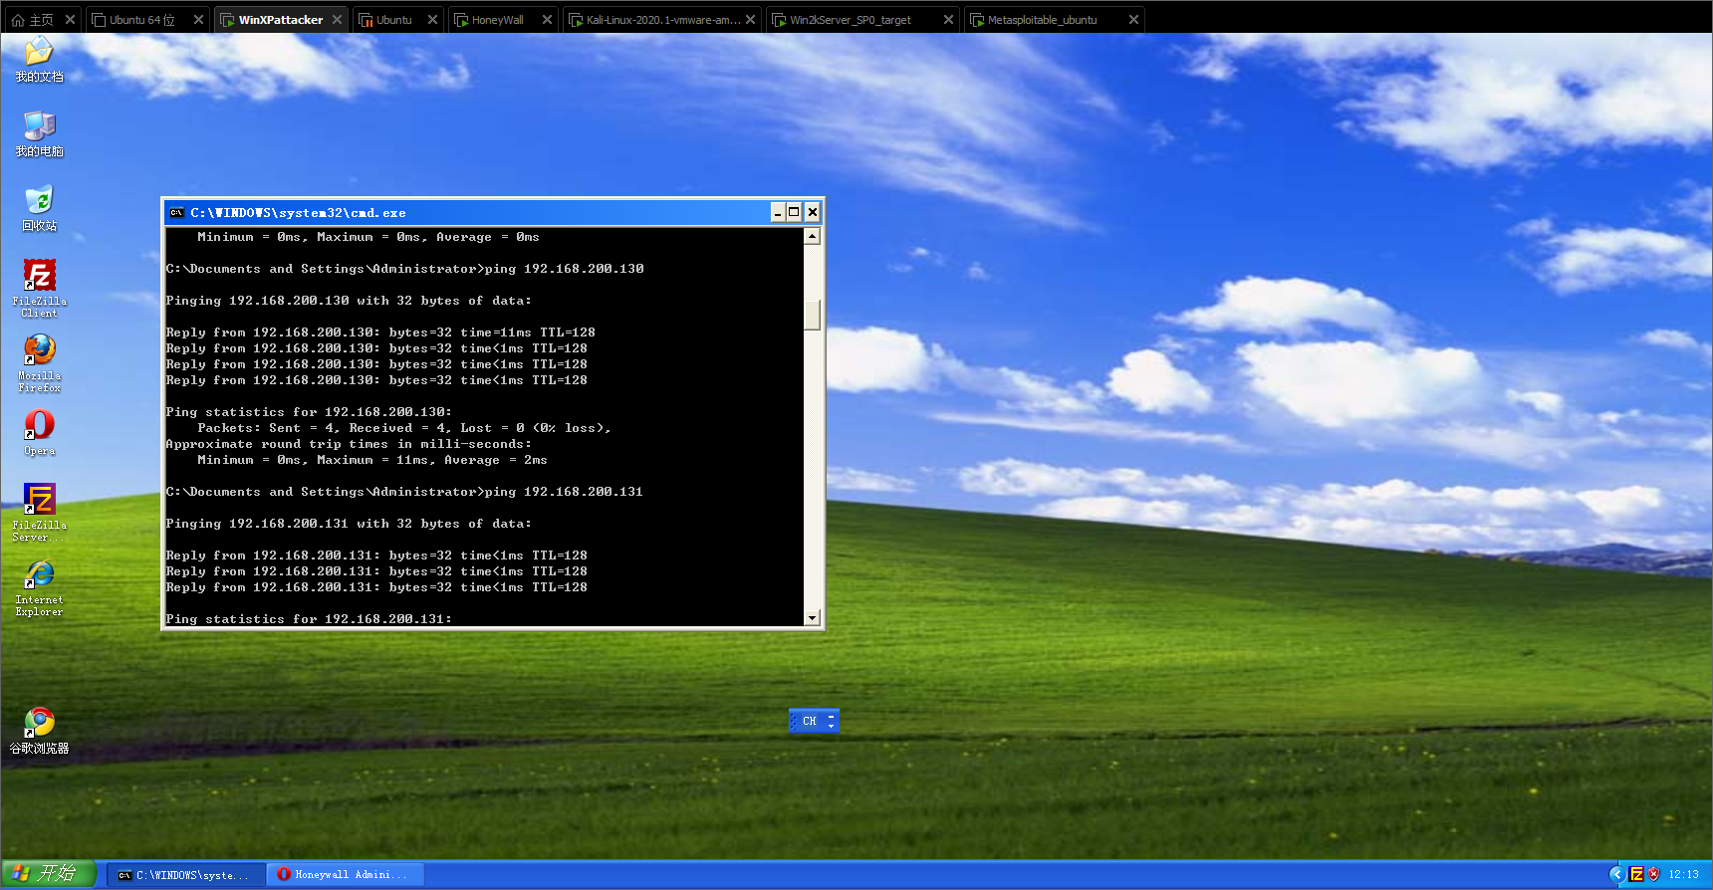1713x890 pixels.
Task: Click the cmd.exe window title text
Action: [x=298, y=213]
